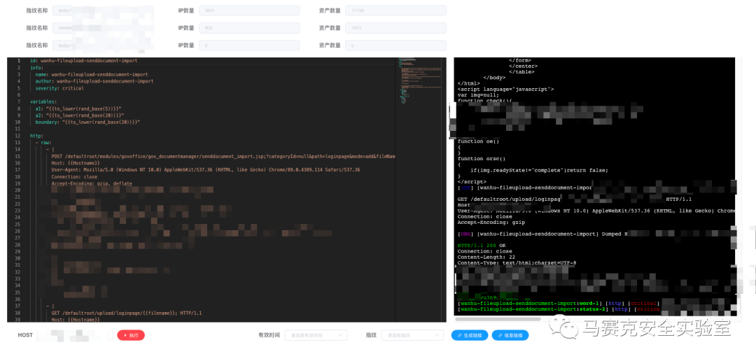Image resolution: width=756 pixels, height=361 pixels.
Task: Click the 'name:' line in editor
Action: tap(92, 75)
